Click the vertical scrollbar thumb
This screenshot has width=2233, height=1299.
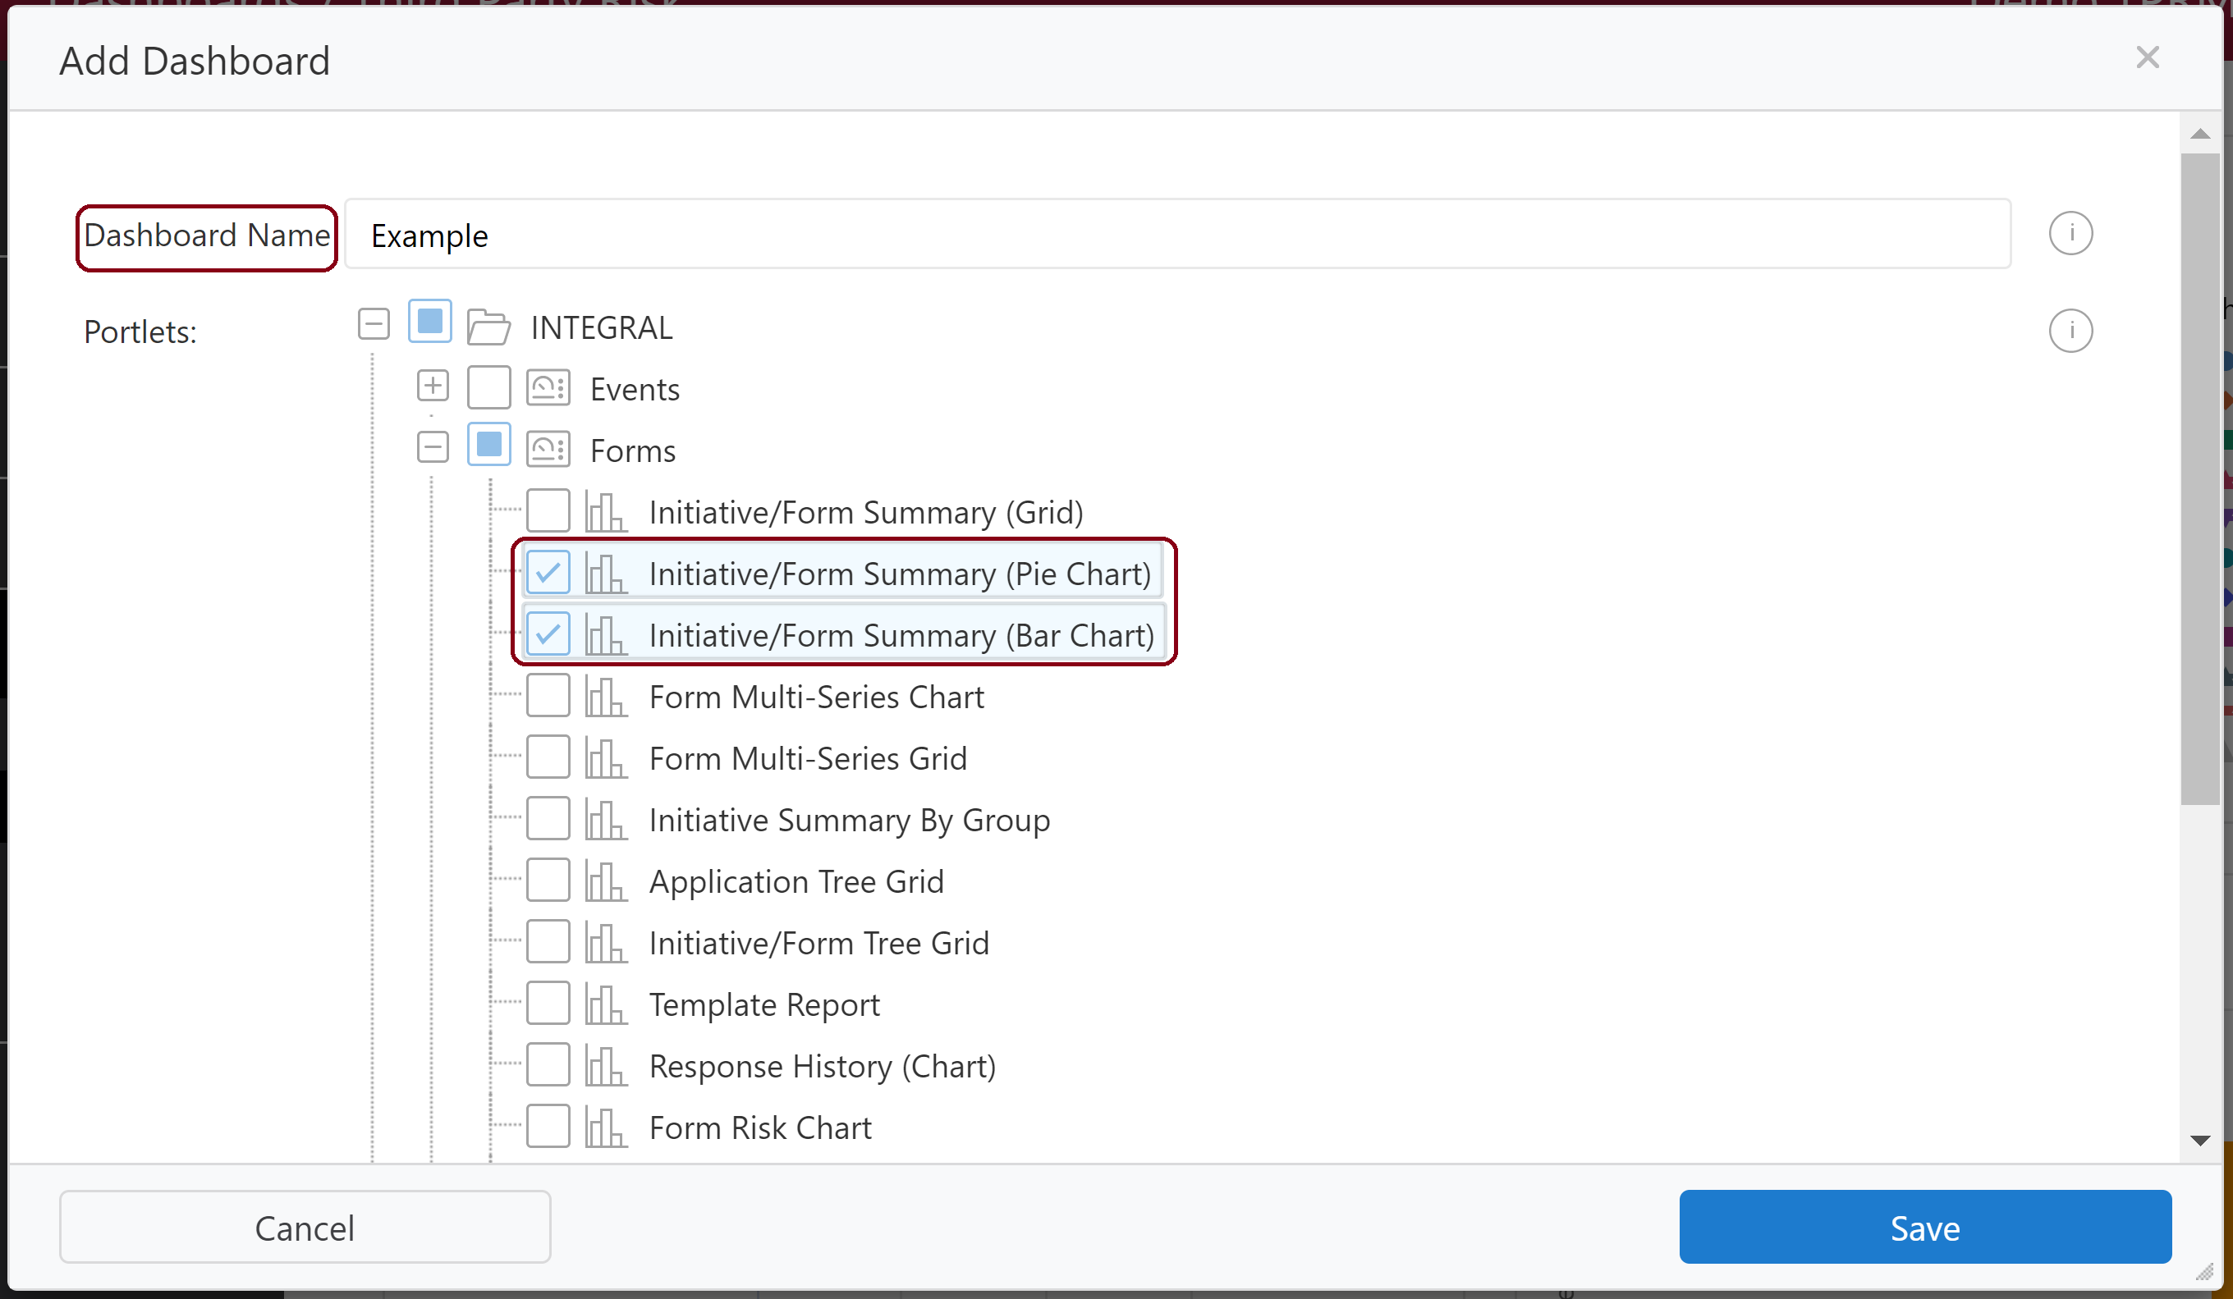(x=2200, y=479)
